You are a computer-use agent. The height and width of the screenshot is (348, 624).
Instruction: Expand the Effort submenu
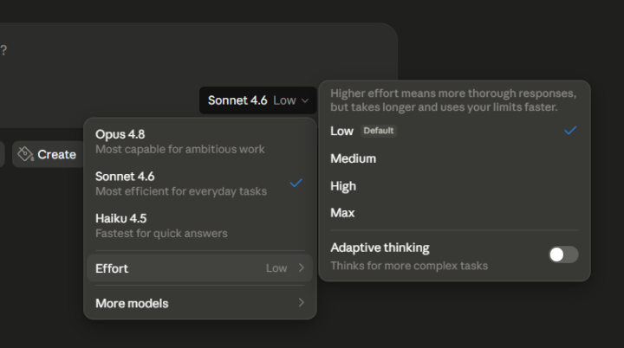(x=200, y=268)
